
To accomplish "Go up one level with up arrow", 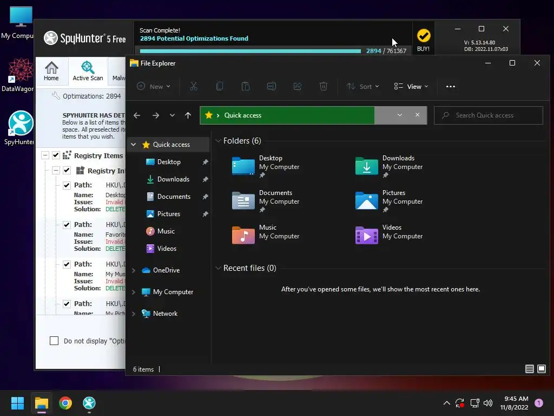I will coord(188,115).
